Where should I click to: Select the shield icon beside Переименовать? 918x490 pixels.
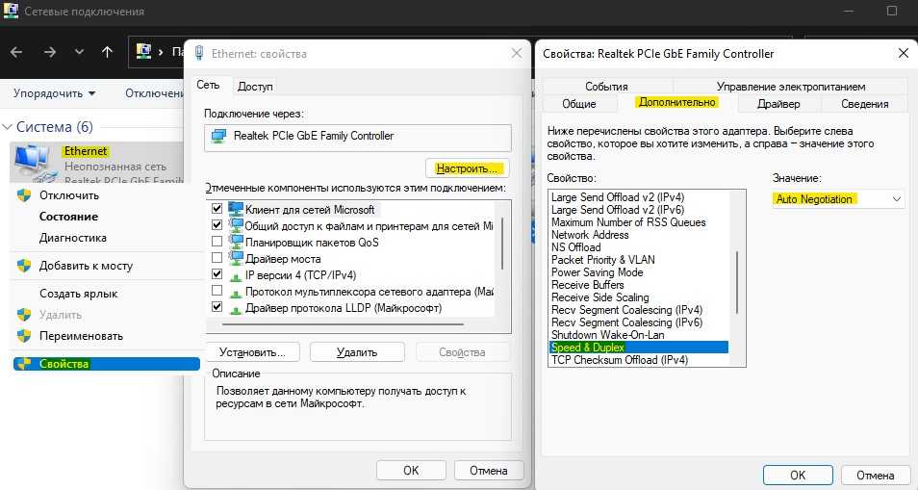tap(24, 336)
